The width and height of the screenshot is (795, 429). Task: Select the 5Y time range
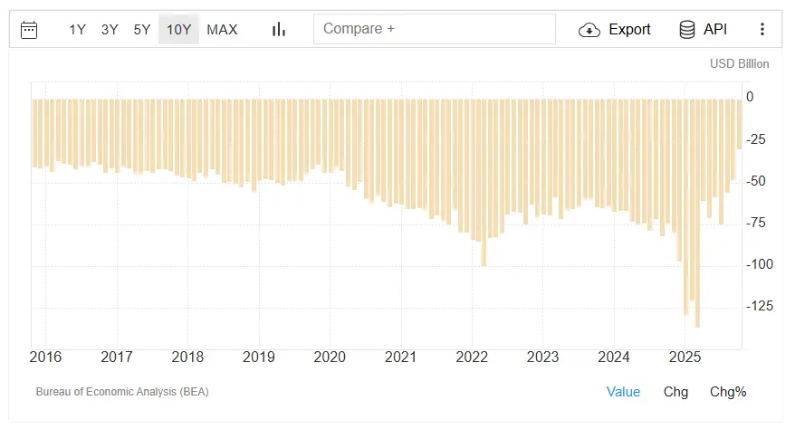[x=142, y=29]
